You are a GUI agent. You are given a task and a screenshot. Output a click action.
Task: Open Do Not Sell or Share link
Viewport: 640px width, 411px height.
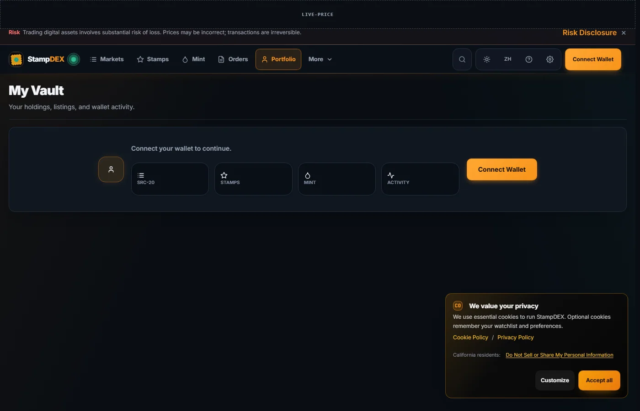pos(560,355)
